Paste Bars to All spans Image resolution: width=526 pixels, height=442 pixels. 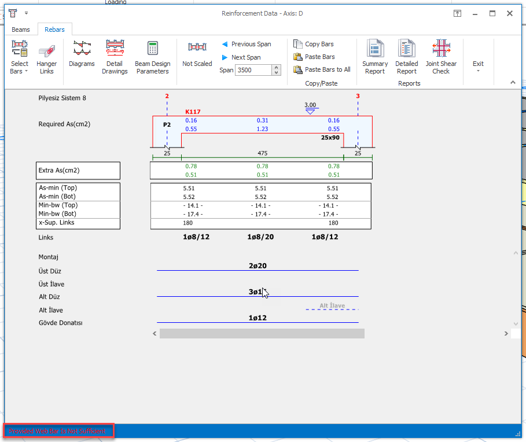[x=322, y=69]
